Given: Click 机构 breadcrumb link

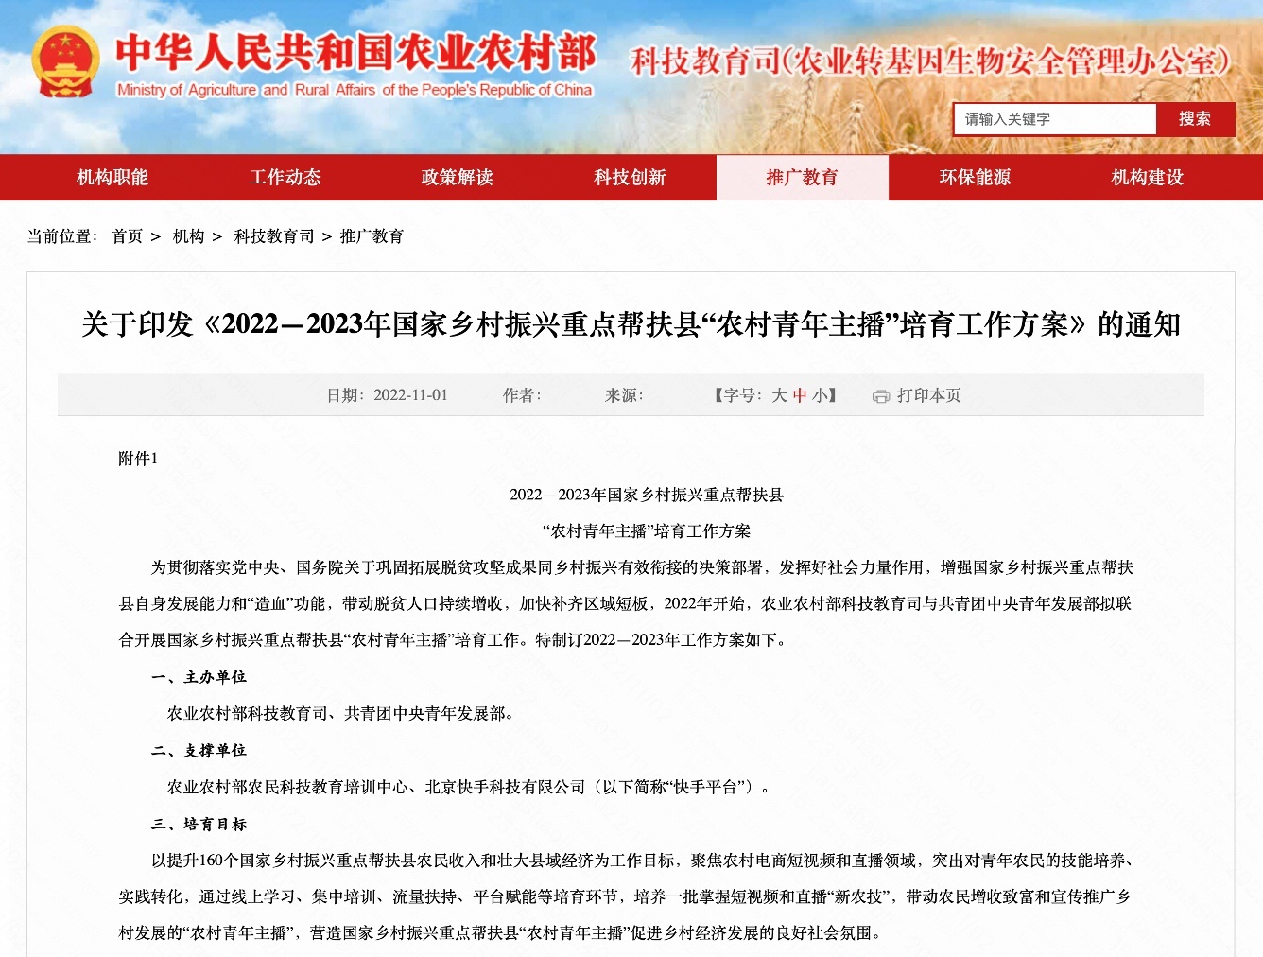Looking at the screenshot, I should pos(188,236).
